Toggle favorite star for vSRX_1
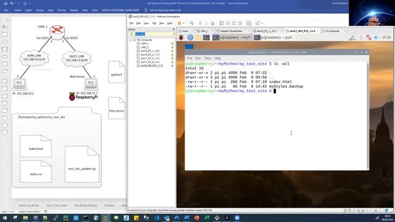Viewport: 395px width, 222px height. [x=172, y=44]
